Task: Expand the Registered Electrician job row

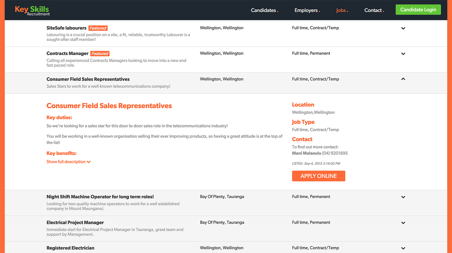Action: click(403, 248)
